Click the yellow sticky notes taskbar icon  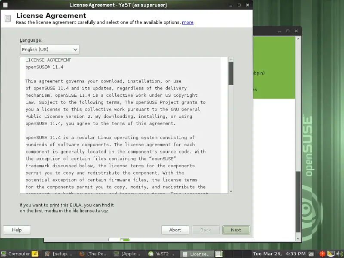35,254
